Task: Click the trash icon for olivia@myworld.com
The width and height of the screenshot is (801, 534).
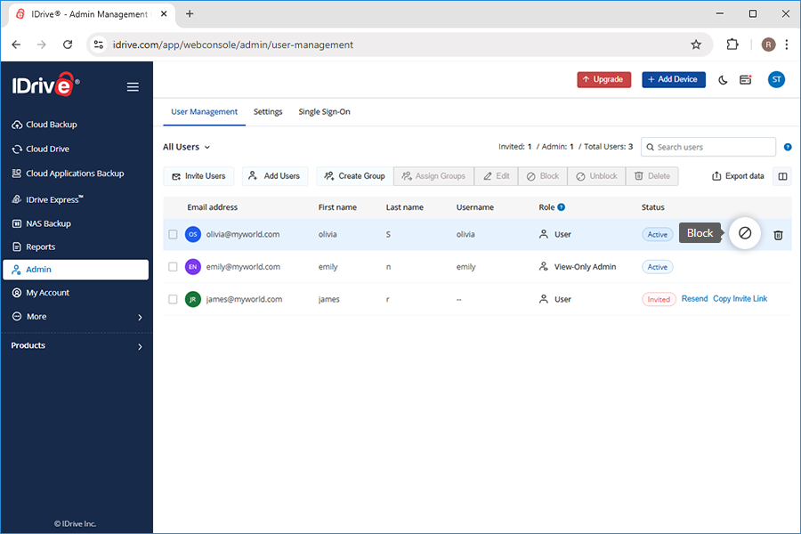Action: click(778, 235)
